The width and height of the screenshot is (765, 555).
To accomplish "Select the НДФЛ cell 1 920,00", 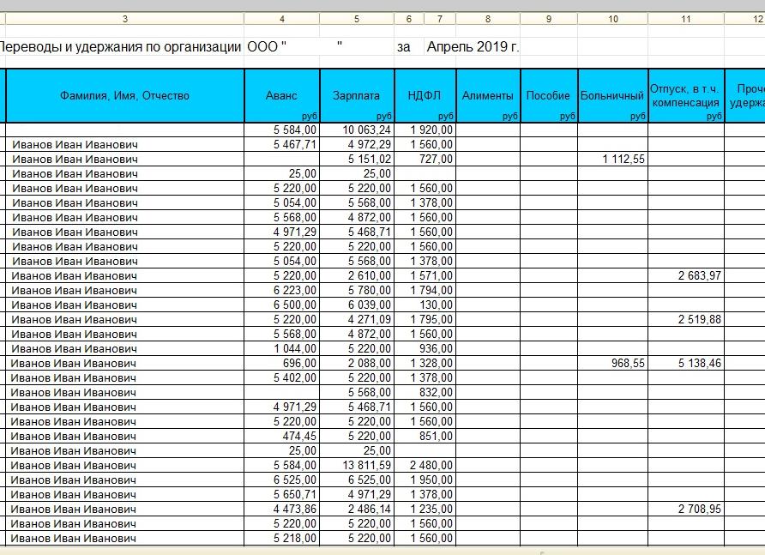I will coord(425,130).
